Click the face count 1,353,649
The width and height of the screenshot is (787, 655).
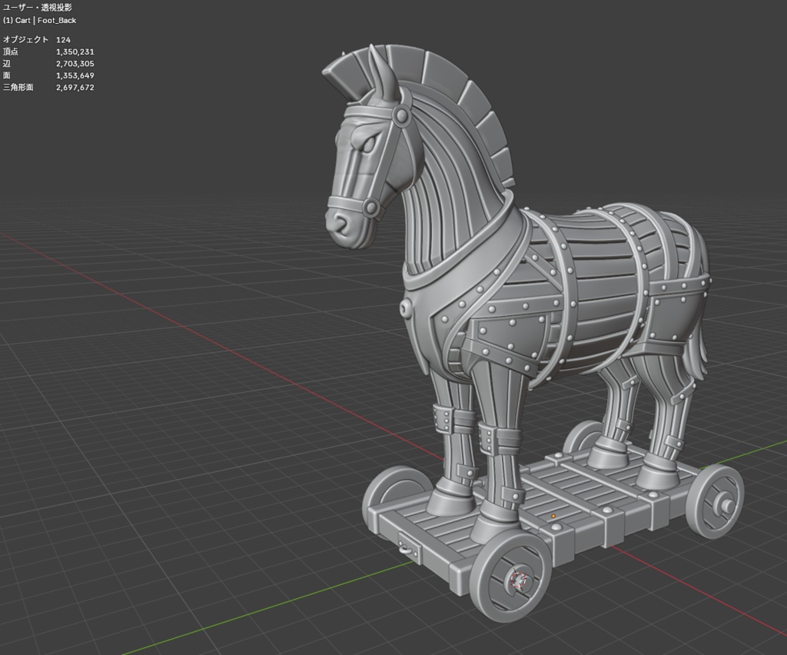[x=75, y=75]
